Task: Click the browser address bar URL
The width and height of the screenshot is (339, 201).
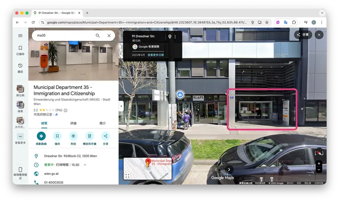Action: click(147, 22)
